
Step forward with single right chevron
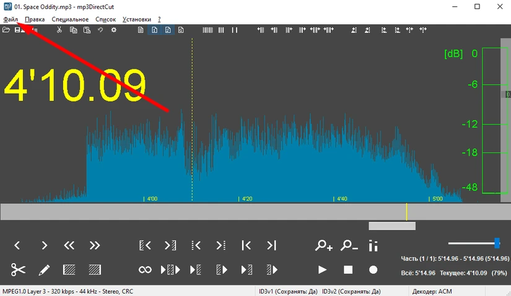(x=44, y=245)
